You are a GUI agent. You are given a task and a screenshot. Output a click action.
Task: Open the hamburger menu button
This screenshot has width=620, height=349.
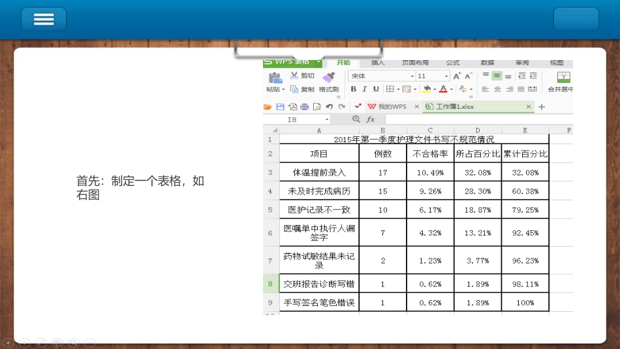tap(44, 19)
